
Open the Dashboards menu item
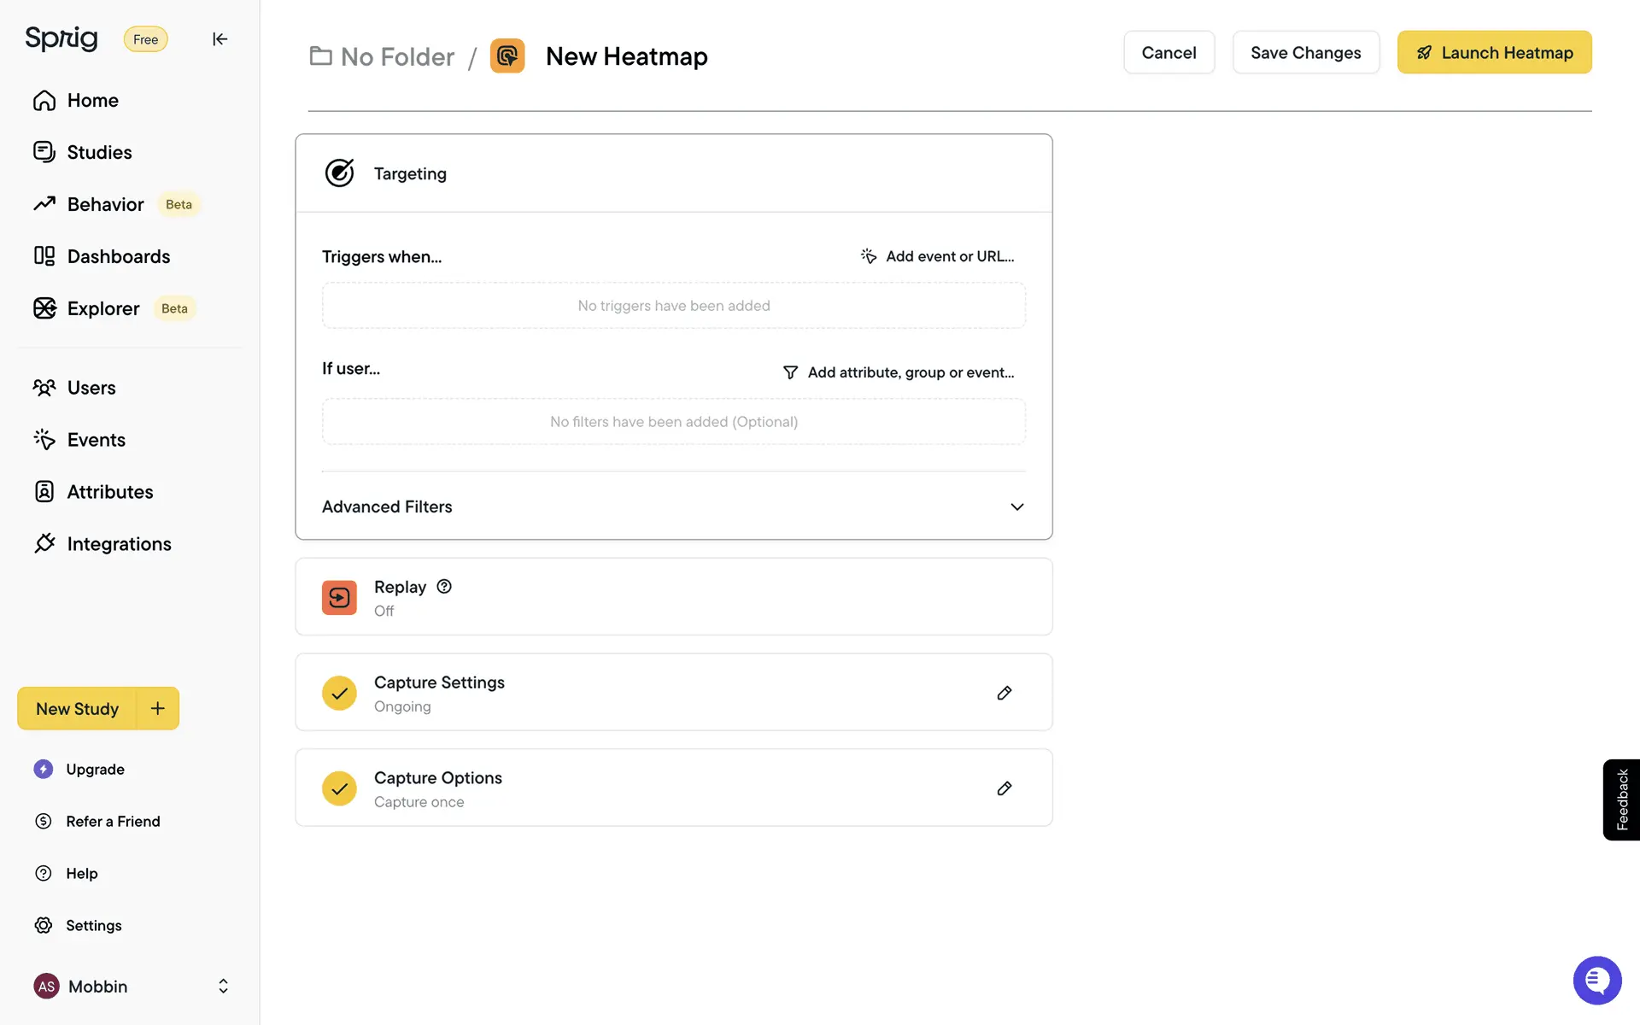pyautogui.click(x=118, y=256)
